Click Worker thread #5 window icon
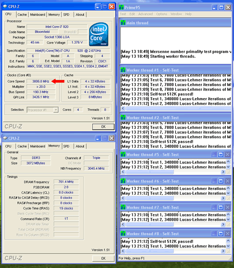234x268 pixels. coord(123,154)
